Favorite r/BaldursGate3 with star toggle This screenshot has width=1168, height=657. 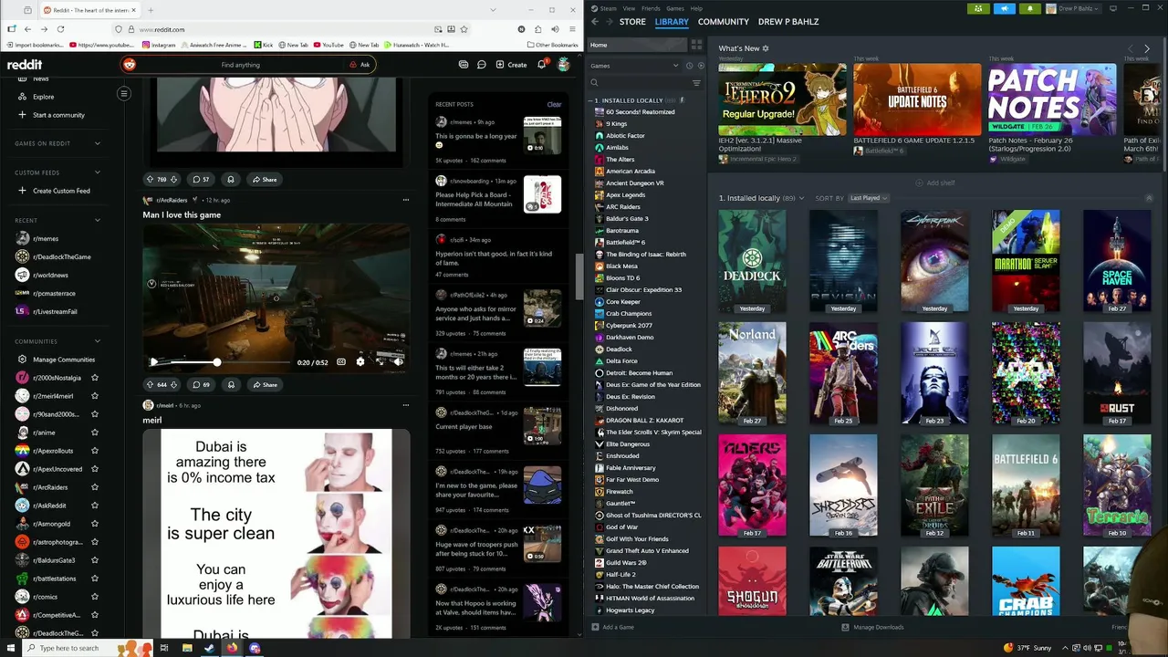tap(95, 560)
